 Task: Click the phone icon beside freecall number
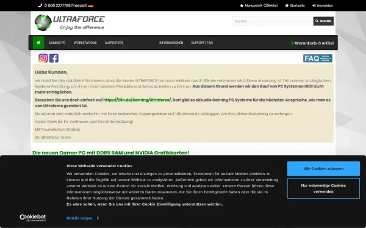(x=40, y=5)
